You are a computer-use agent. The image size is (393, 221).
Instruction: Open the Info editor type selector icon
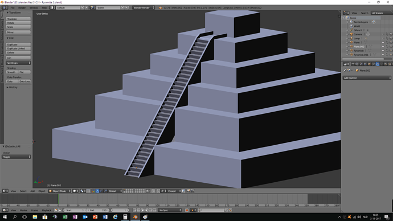5,8
